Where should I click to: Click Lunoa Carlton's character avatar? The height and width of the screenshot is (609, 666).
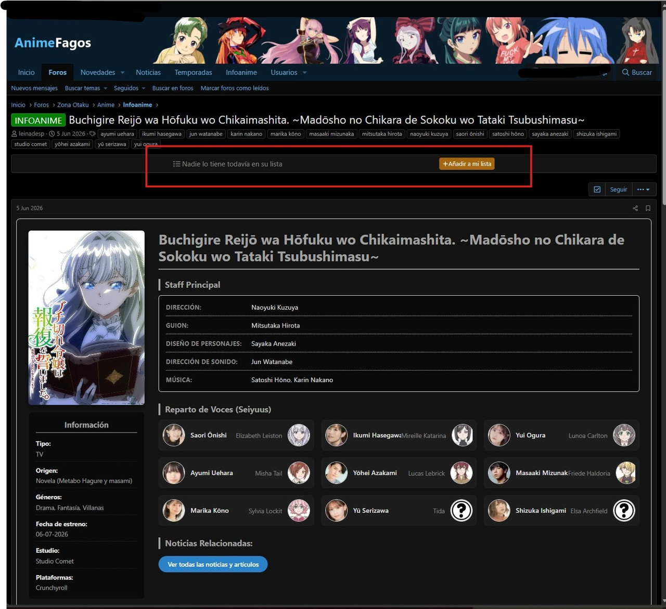pos(624,435)
